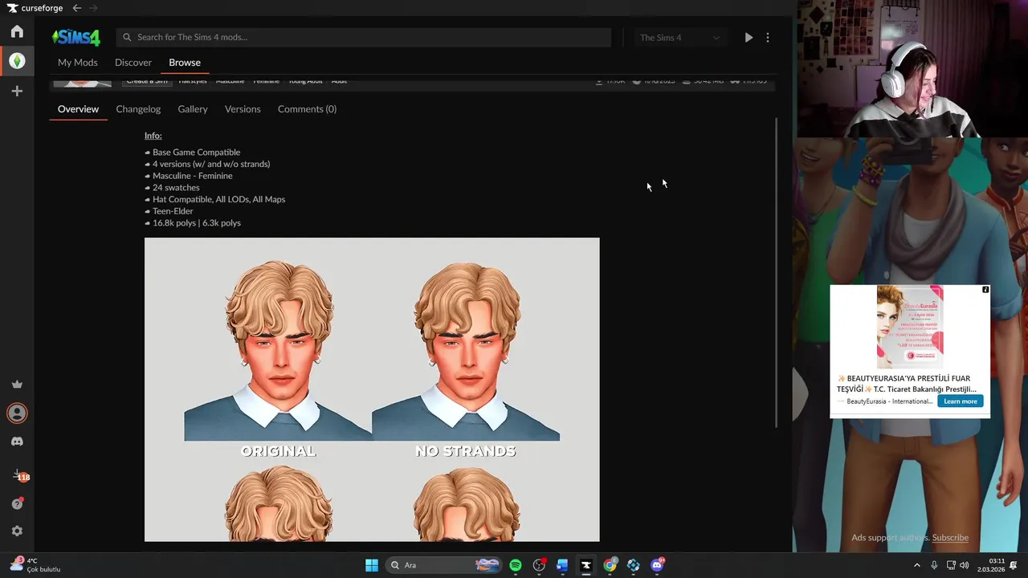This screenshot has height=578, width=1028.
Task: Show hidden system tray icons
Action: (x=917, y=565)
